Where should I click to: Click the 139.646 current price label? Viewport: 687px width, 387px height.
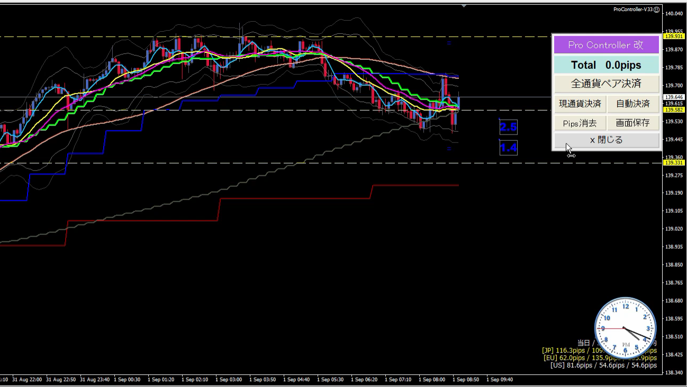[674, 97]
